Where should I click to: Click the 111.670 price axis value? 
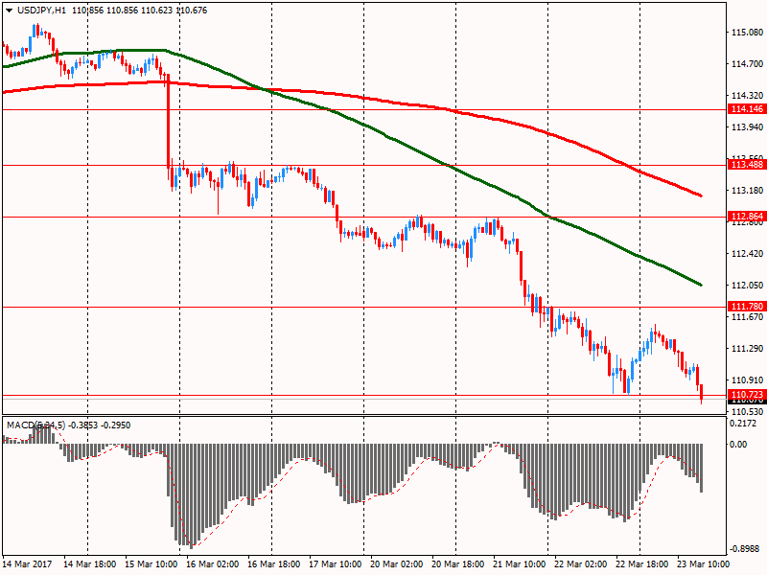(x=747, y=317)
